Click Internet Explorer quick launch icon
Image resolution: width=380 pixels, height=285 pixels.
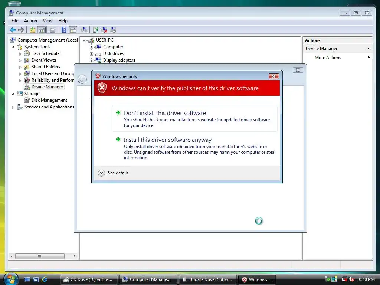44,279
